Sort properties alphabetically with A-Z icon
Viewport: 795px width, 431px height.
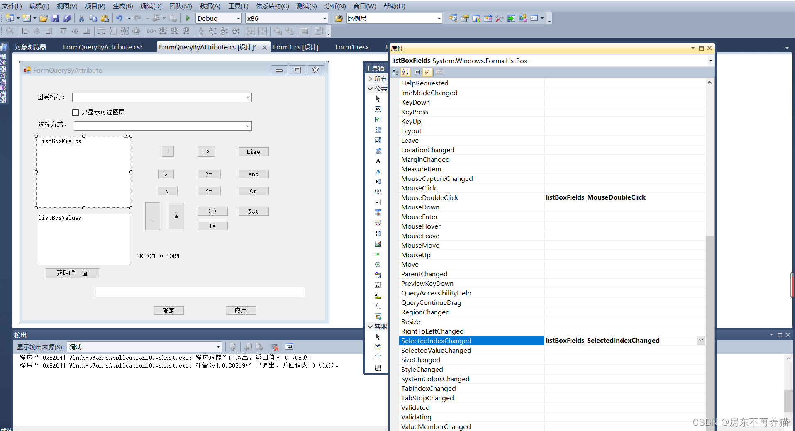(405, 72)
